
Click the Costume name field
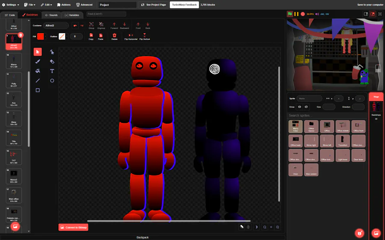pyautogui.click(x=56, y=26)
